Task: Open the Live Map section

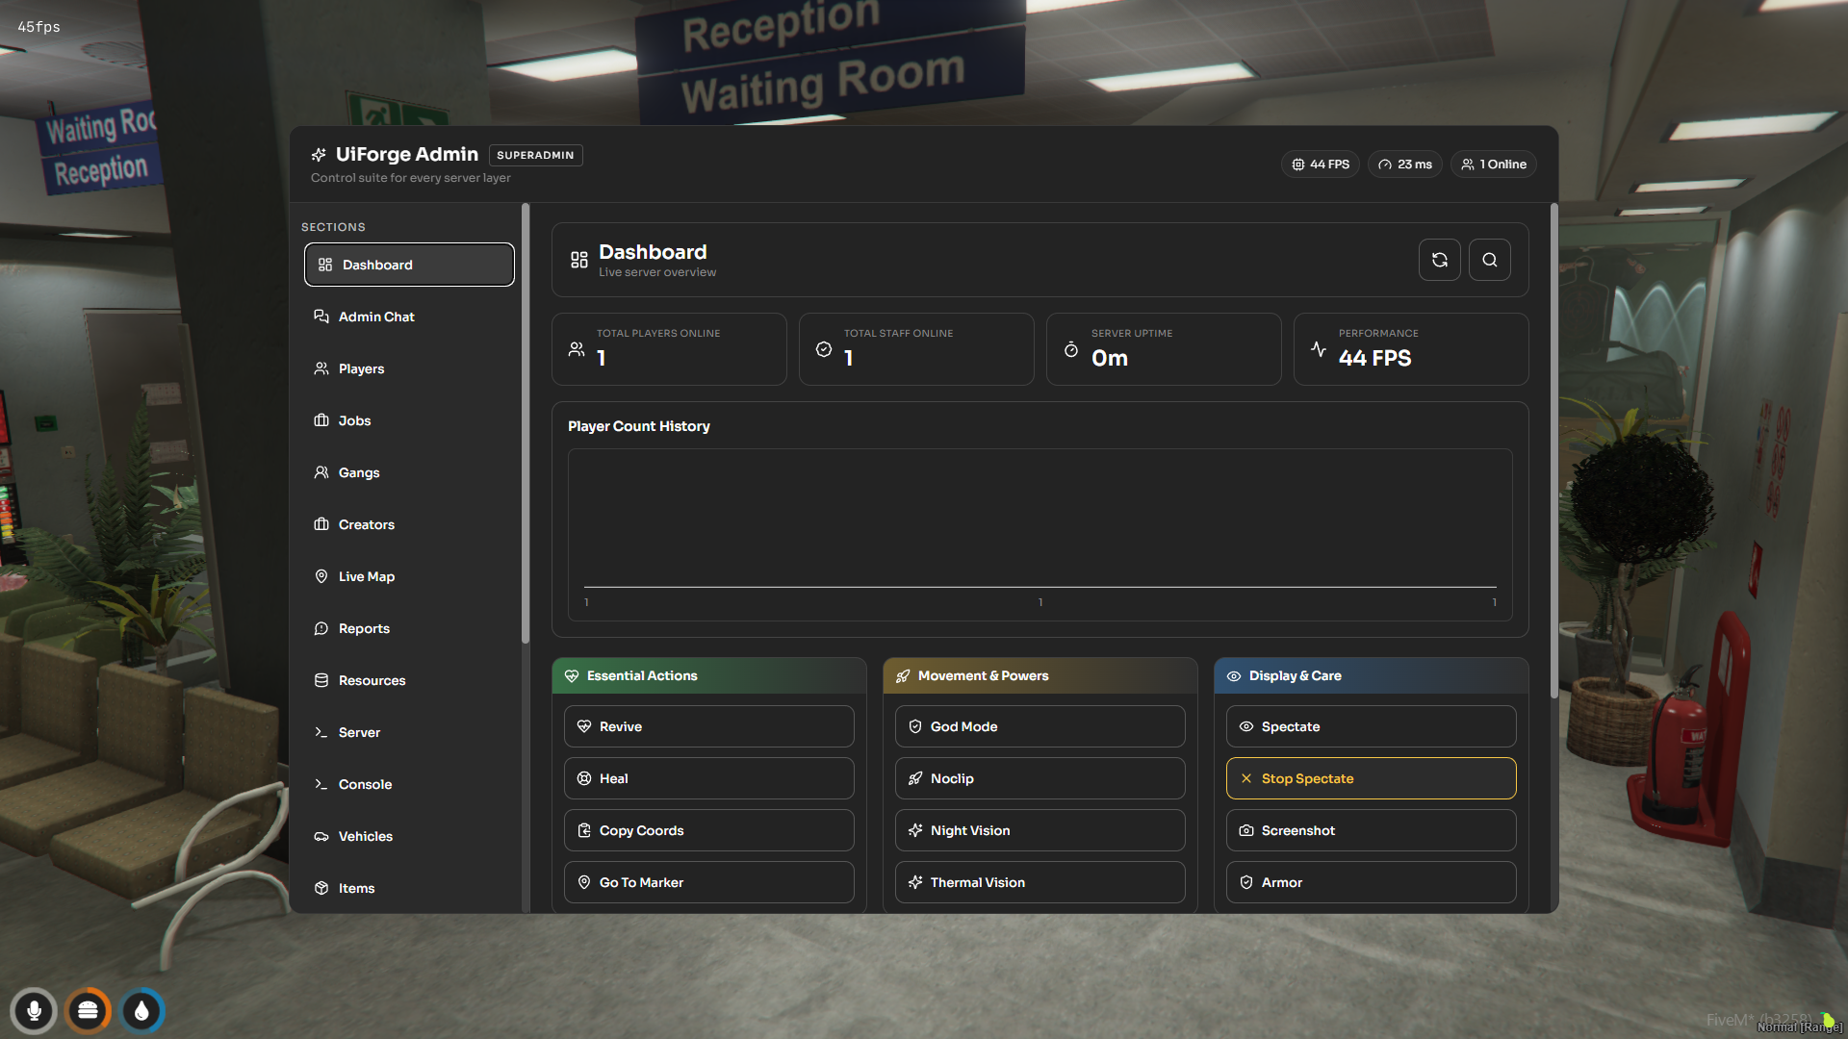Action: coord(409,576)
